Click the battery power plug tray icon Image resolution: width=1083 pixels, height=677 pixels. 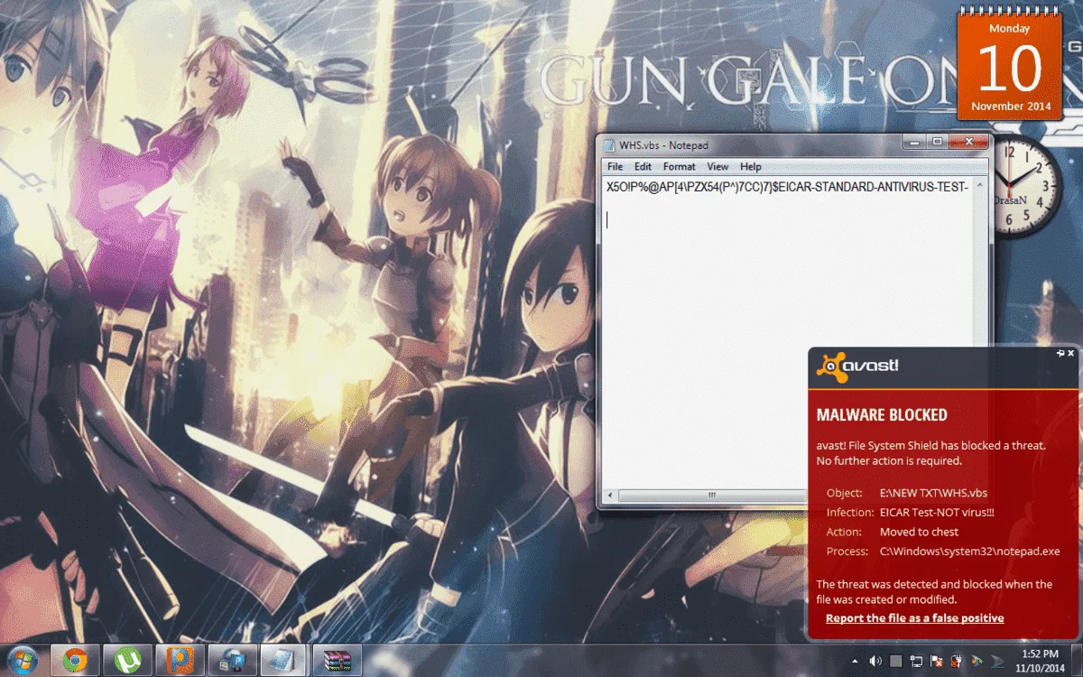957,660
